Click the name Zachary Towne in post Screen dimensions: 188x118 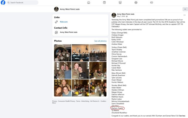pyautogui.click(x=117, y=108)
